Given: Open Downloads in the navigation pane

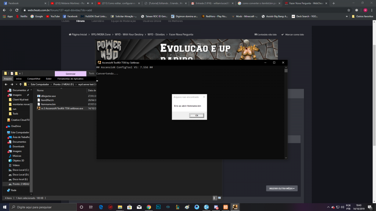Looking at the screenshot, I should click(18, 147).
